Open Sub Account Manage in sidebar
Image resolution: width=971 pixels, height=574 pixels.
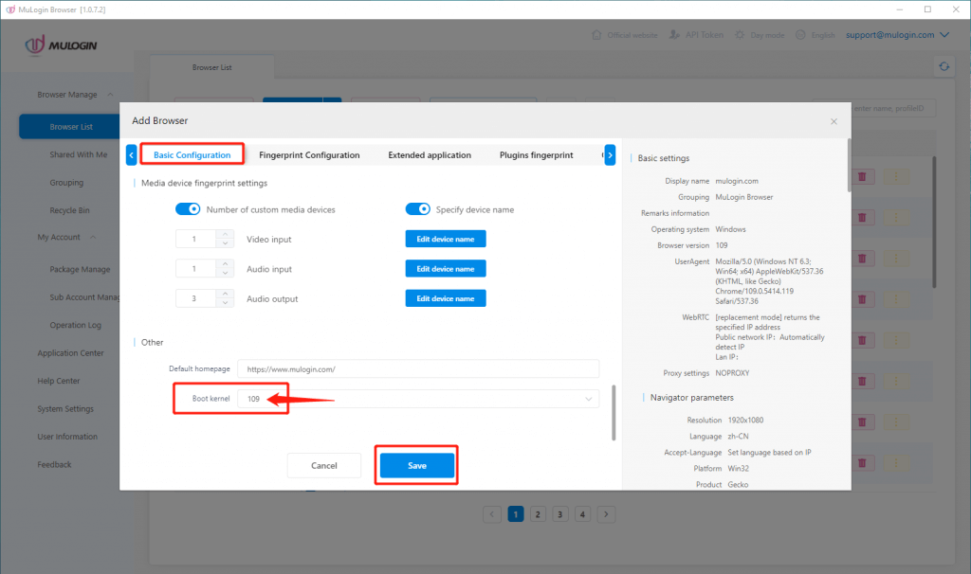coord(84,296)
